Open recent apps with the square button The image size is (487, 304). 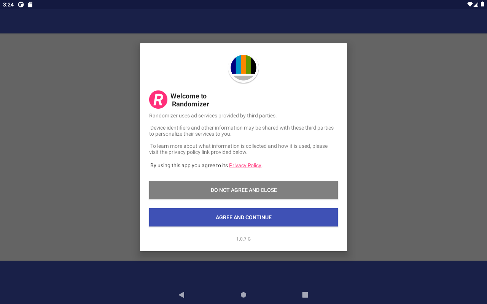[305, 295]
